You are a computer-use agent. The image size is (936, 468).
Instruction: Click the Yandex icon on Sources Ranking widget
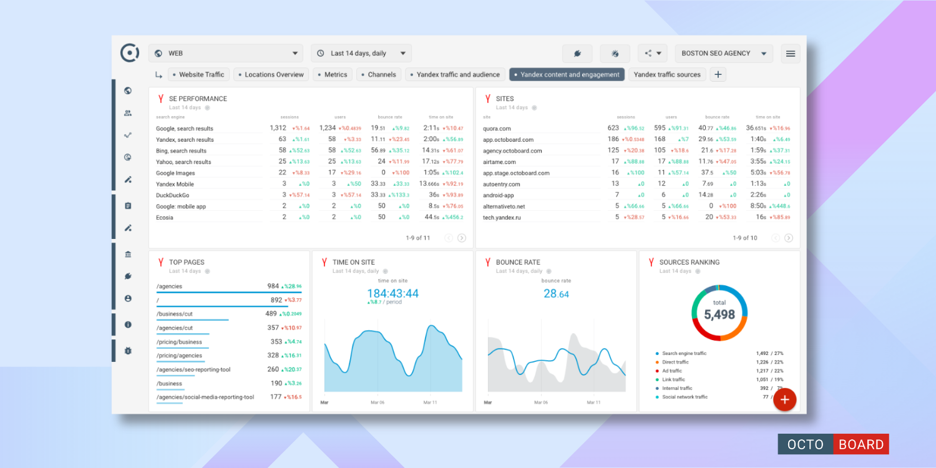tap(651, 262)
